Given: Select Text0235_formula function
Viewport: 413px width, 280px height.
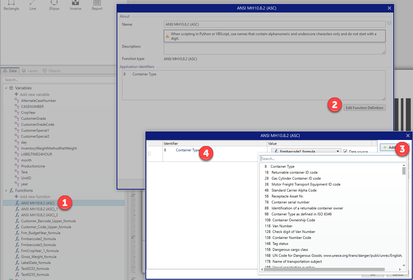Looking at the screenshot, I should pyautogui.click(x=35, y=275).
